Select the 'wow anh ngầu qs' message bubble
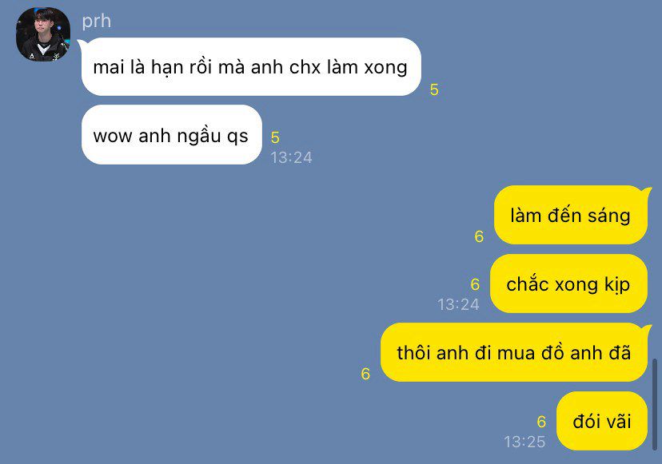Screen dimensions: 662x464 [x=172, y=135]
